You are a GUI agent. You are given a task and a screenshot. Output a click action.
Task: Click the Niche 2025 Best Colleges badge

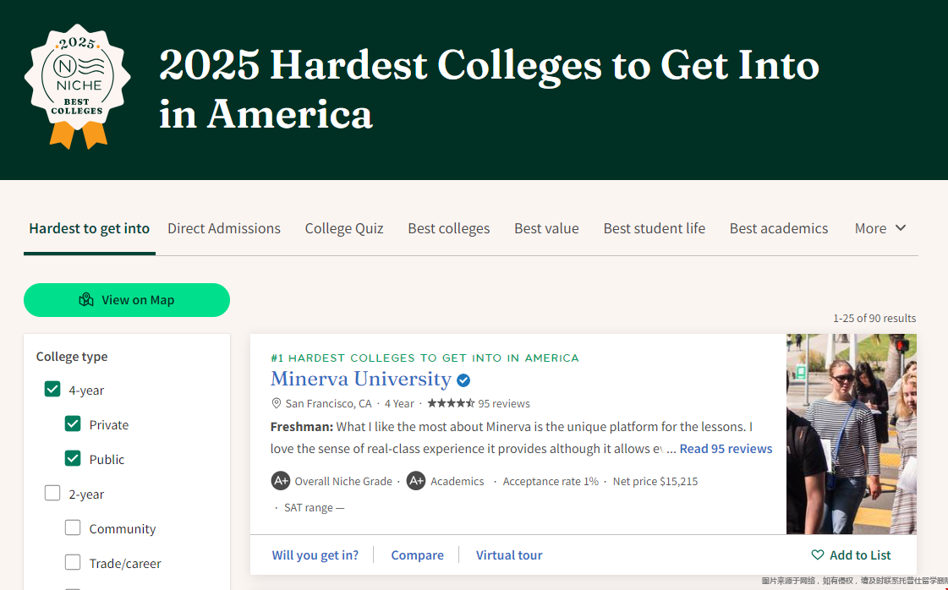click(78, 86)
